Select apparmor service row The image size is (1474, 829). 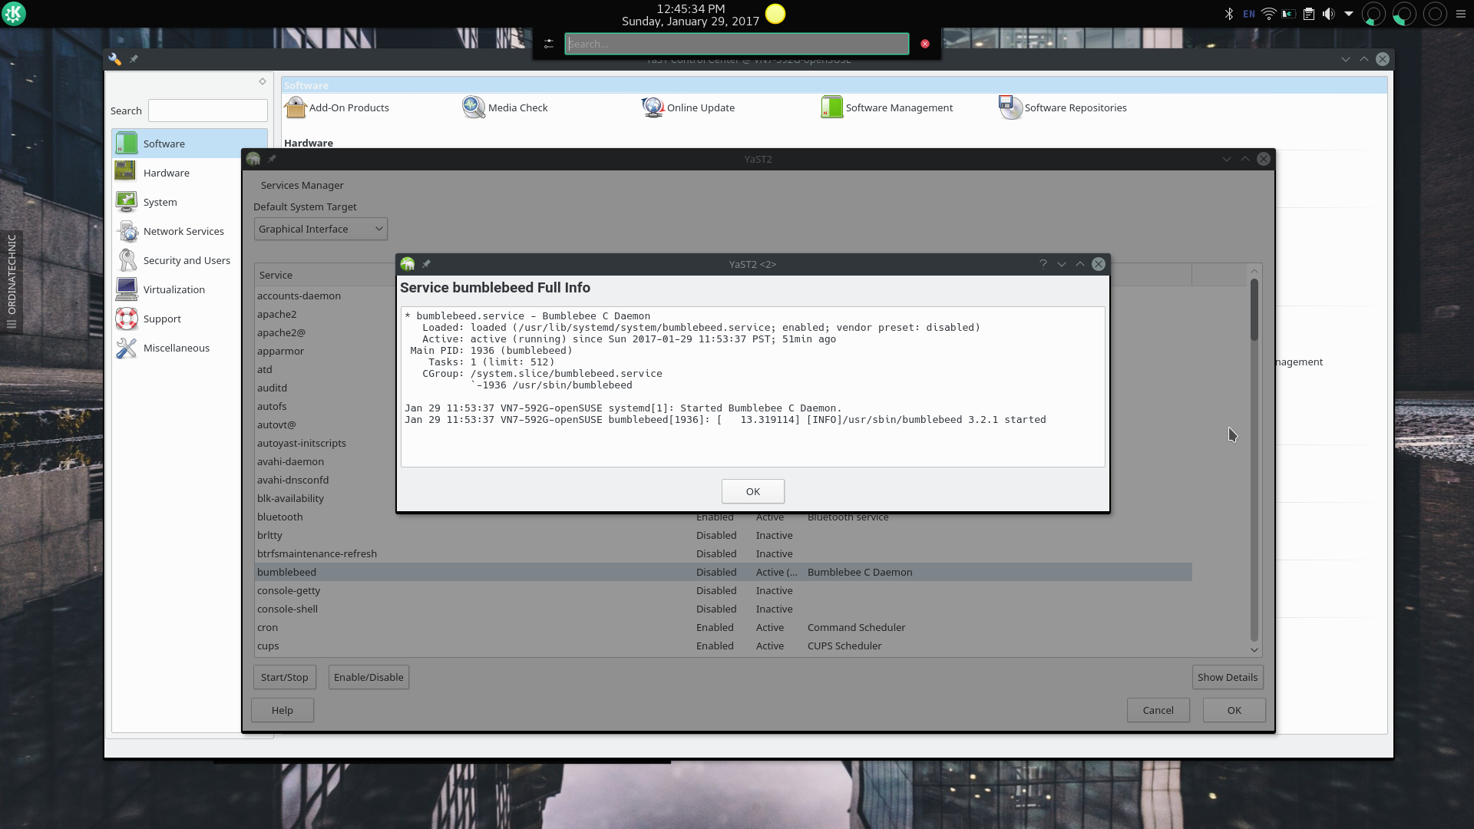tap(326, 351)
